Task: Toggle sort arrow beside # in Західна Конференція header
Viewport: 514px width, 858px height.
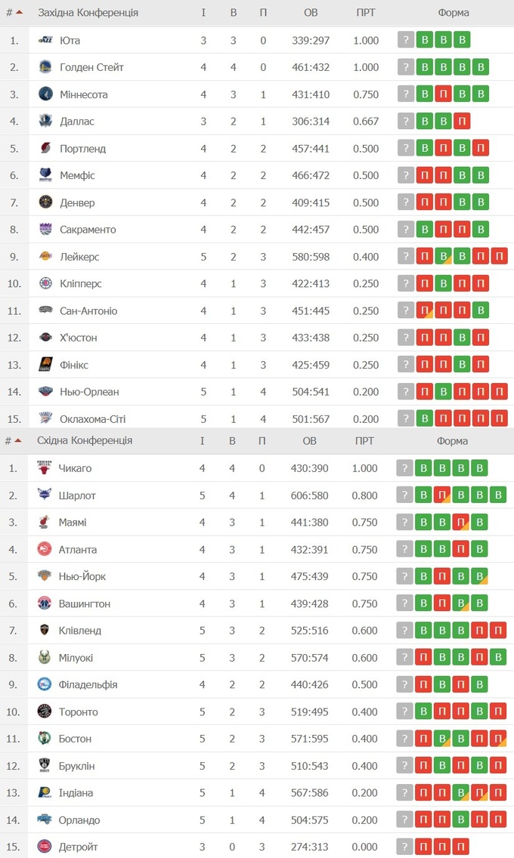Action: click(19, 13)
